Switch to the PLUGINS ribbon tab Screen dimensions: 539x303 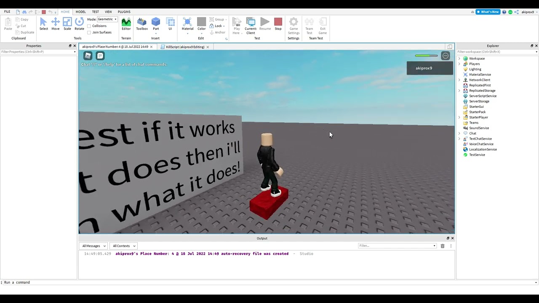click(124, 12)
